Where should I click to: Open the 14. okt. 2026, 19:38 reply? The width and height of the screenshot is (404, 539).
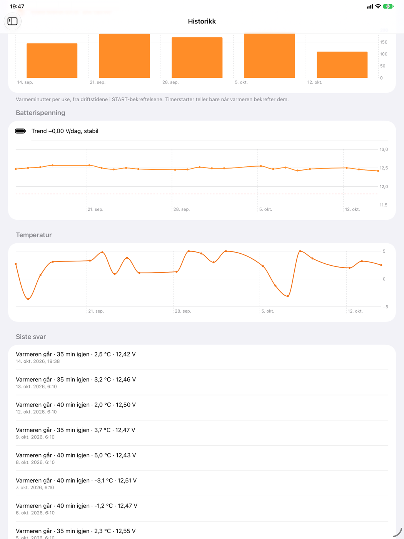pyautogui.click(x=202, y=357)
